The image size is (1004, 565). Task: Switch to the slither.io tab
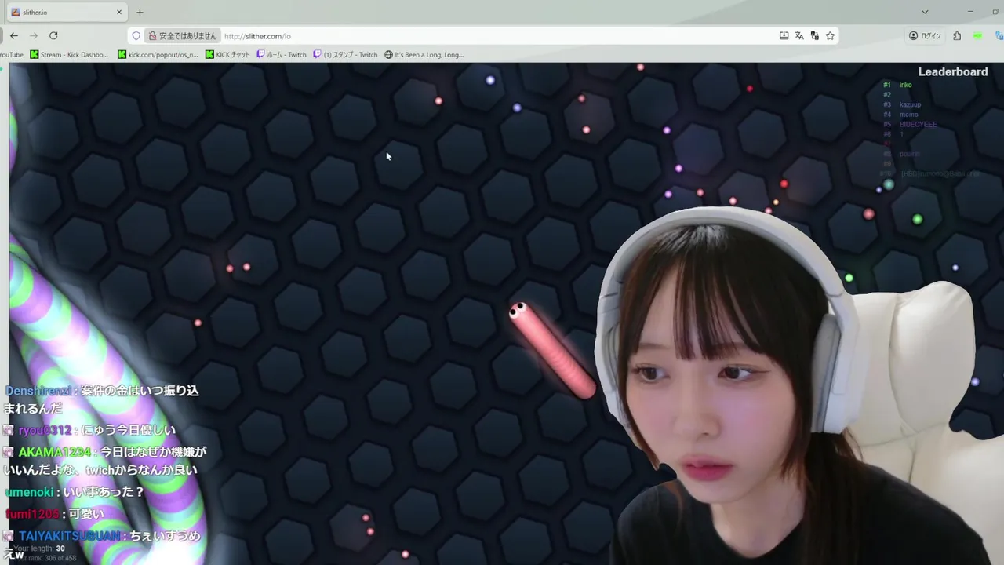click(66, 13)
